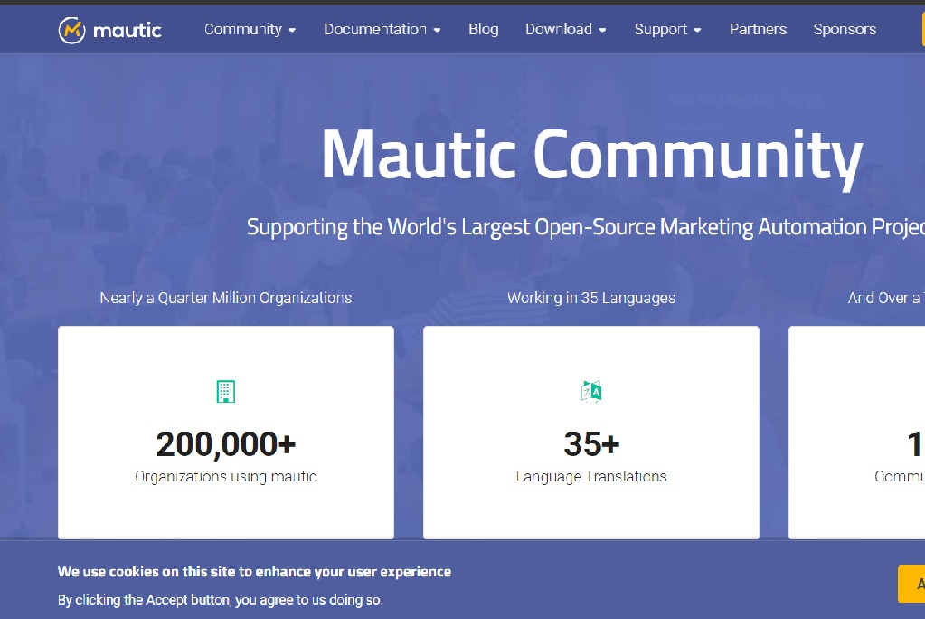Click 'Working in 35 Languages' text

point(591,298)
